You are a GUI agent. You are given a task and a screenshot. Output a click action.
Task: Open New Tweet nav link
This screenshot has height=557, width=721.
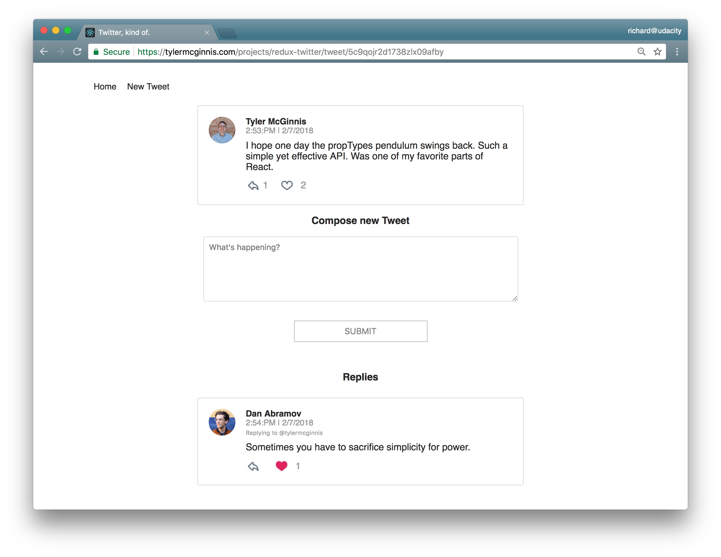click(148, 87)
